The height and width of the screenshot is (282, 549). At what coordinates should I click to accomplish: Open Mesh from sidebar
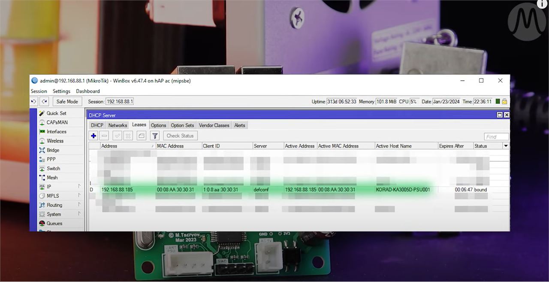coord(52,178)
